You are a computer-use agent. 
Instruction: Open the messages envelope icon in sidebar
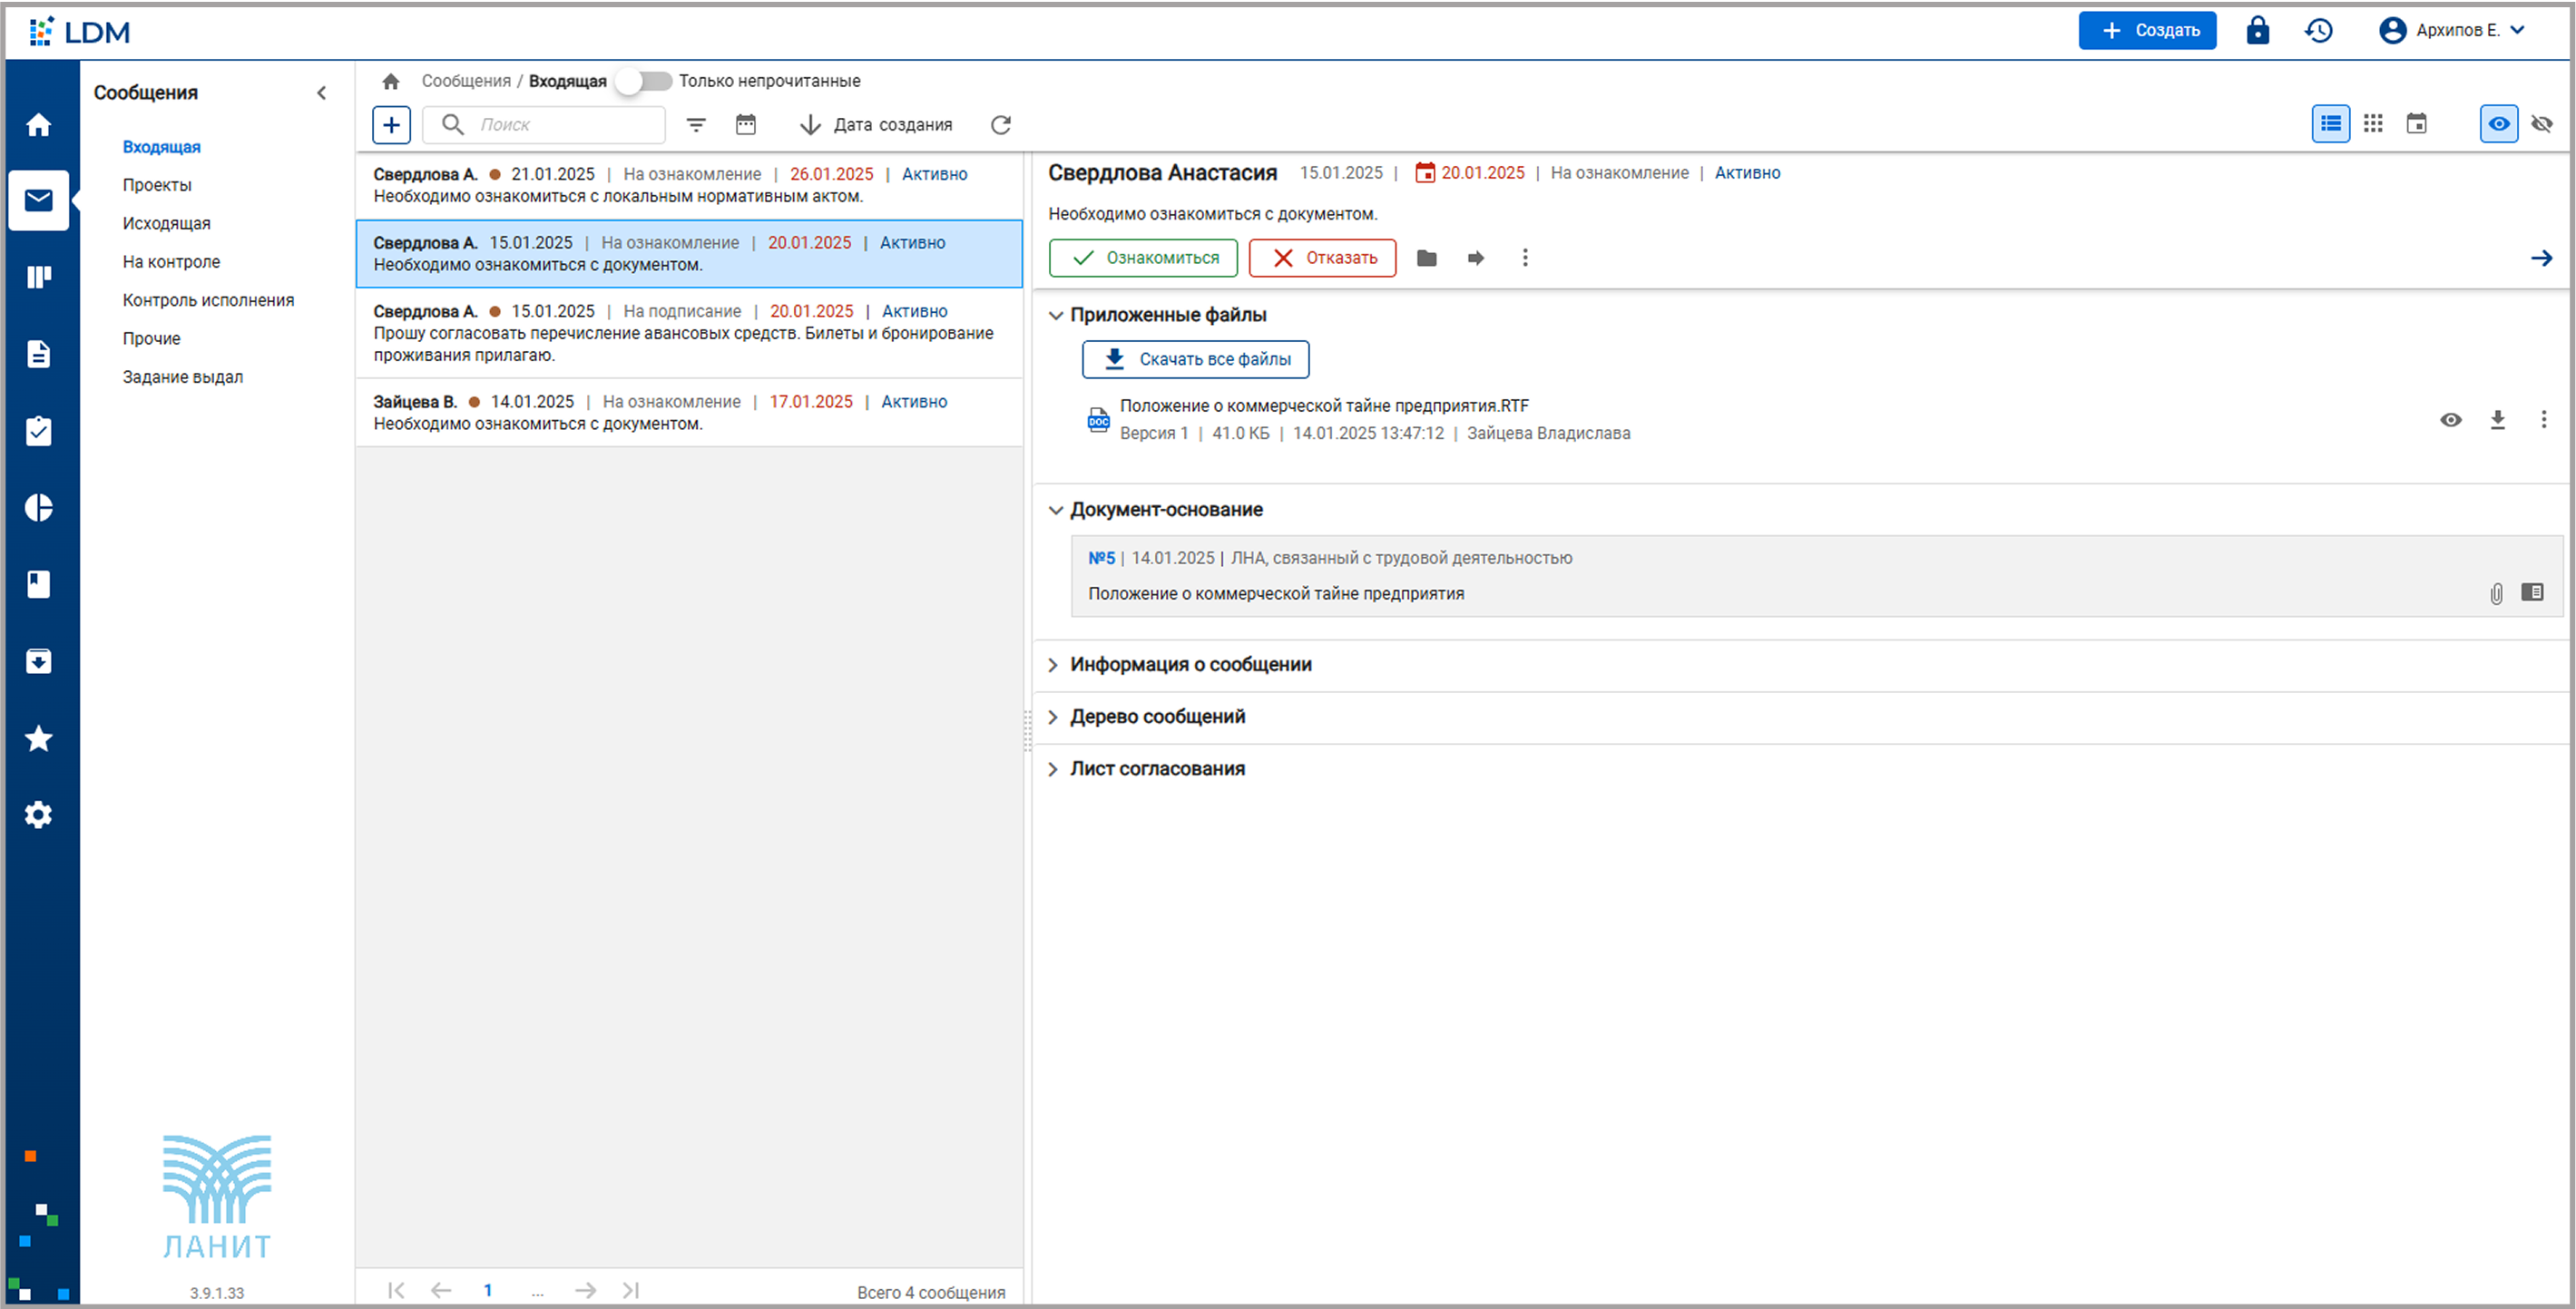click(38, 200)
